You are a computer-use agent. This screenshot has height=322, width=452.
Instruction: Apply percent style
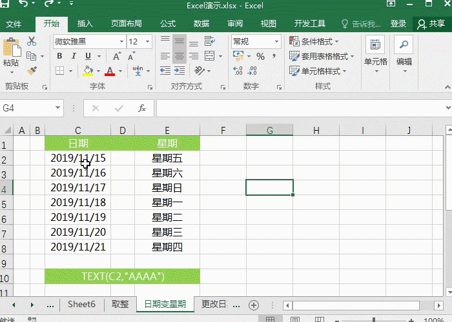point(260,56)
